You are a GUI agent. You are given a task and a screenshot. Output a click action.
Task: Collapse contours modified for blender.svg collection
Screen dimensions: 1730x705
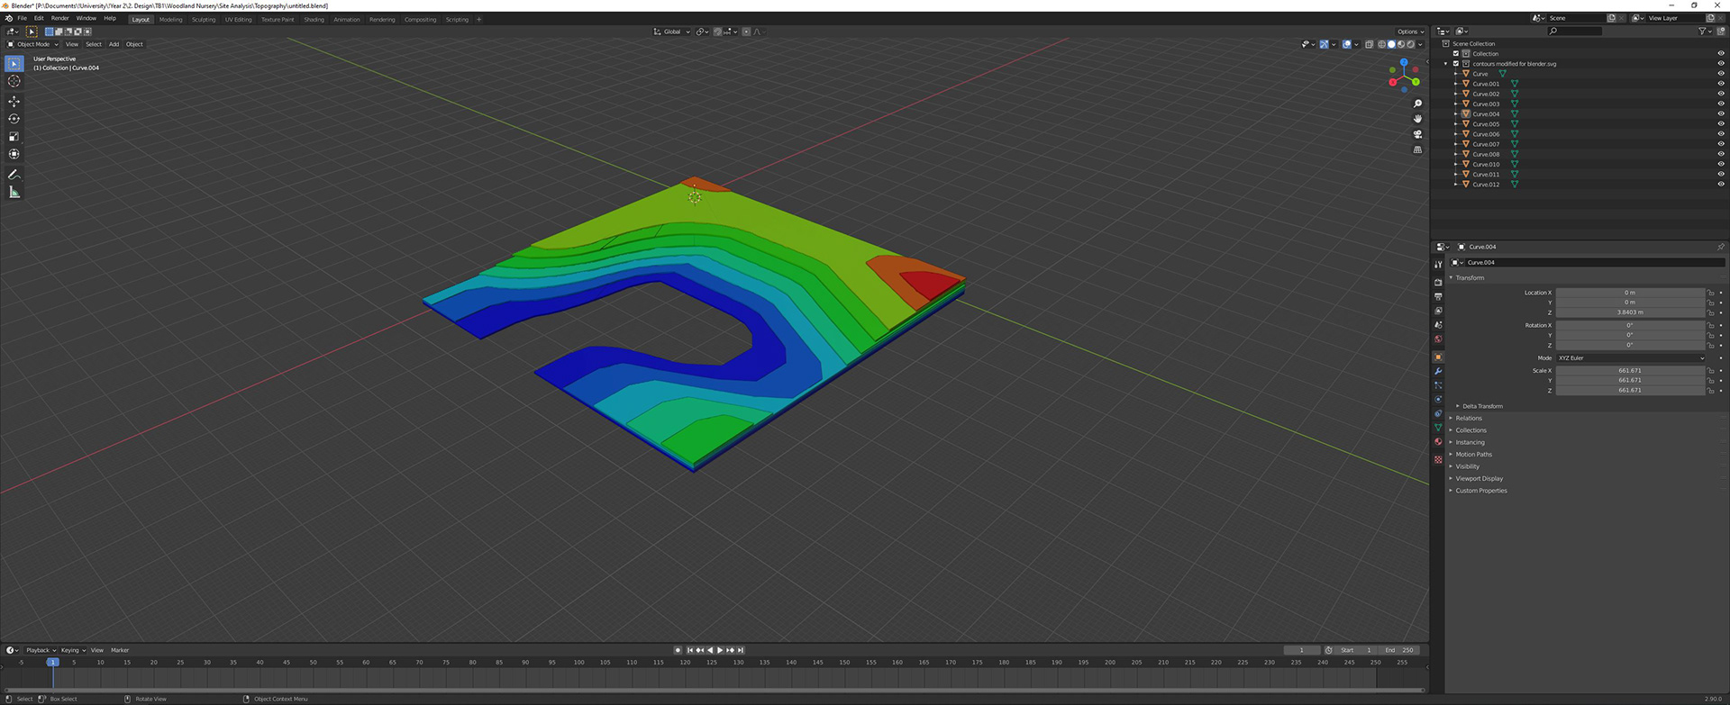[x=1446, y=64]
